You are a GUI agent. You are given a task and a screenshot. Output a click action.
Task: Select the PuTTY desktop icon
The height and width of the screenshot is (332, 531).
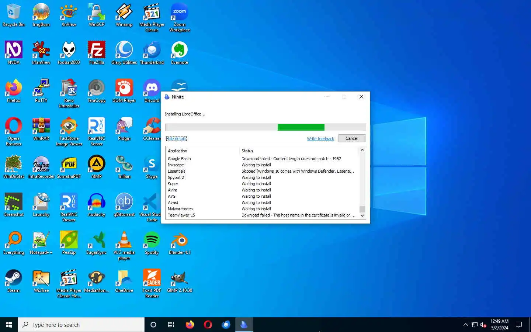[41, 91]
